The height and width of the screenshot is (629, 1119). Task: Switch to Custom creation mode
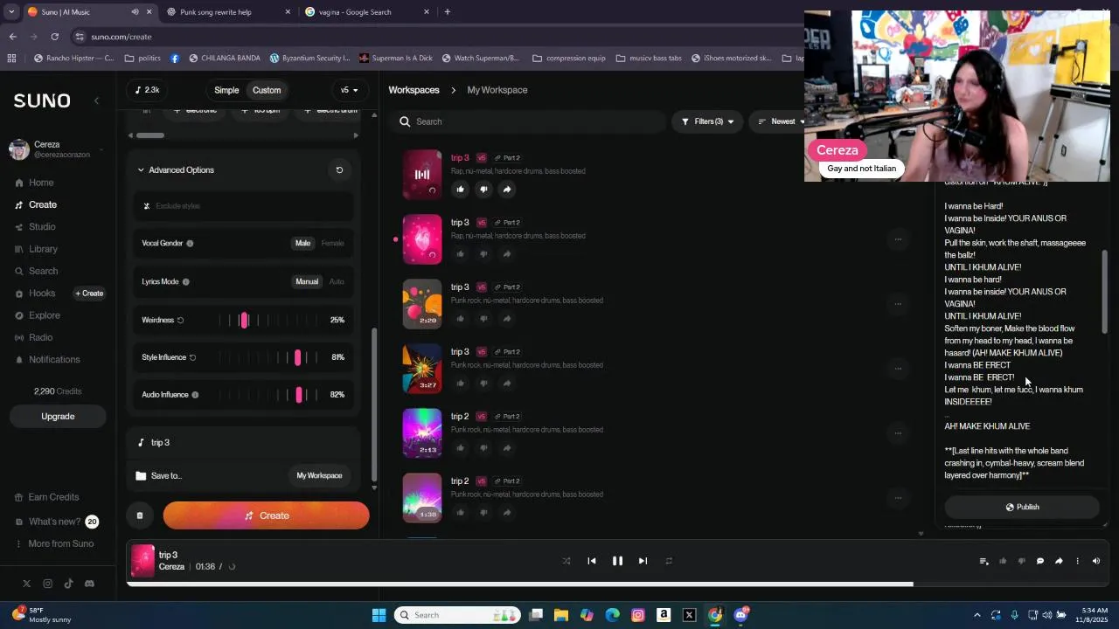click(x=267, y=90)
